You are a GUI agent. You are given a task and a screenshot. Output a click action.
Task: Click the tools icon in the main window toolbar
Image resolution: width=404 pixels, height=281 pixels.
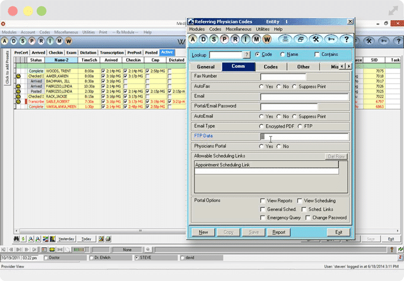[x=369, y=41]
